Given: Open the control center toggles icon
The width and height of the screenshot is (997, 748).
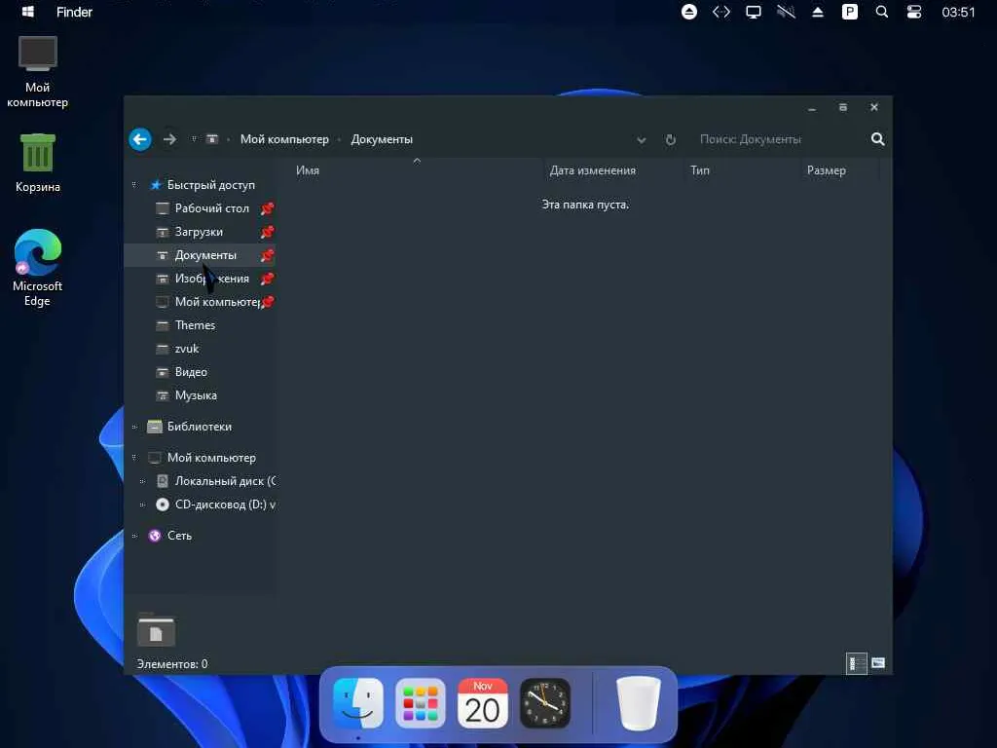Looking at the screenshot, I should 913,12.
